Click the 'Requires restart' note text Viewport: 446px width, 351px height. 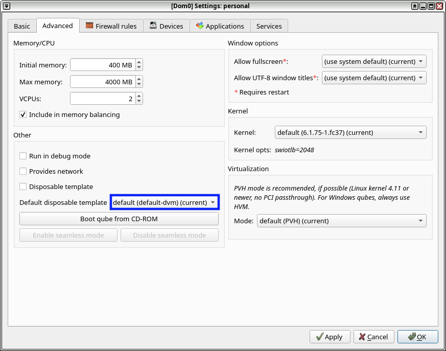point(264,92)
